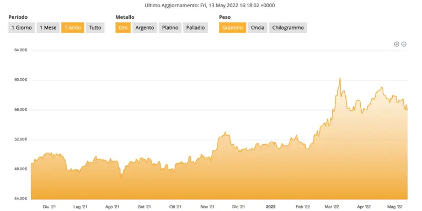Viewport: 422px width, 211px height.
Task: Click the Mag '22 axis label
Action: [x=395, y=207]
